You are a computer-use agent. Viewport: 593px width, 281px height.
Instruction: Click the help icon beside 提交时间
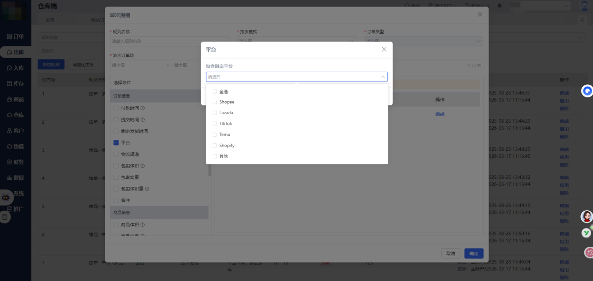pos(143,120)
